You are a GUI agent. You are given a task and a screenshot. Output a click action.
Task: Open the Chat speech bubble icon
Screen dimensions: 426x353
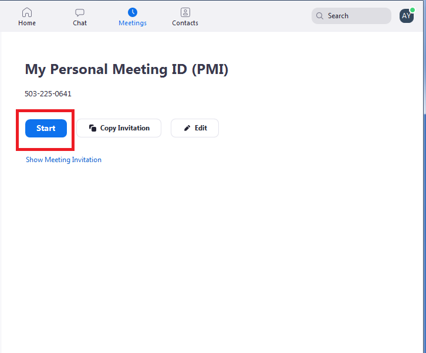tap(80, 12)
